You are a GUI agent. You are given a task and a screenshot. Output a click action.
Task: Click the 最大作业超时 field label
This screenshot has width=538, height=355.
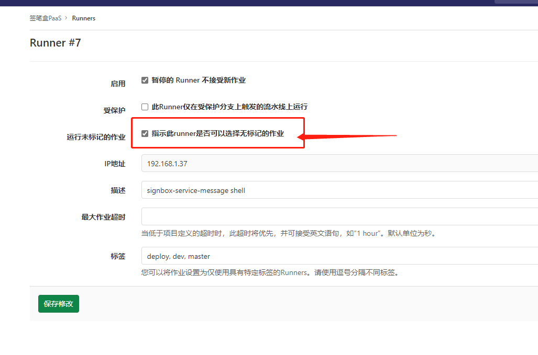(x=103, y=217)
